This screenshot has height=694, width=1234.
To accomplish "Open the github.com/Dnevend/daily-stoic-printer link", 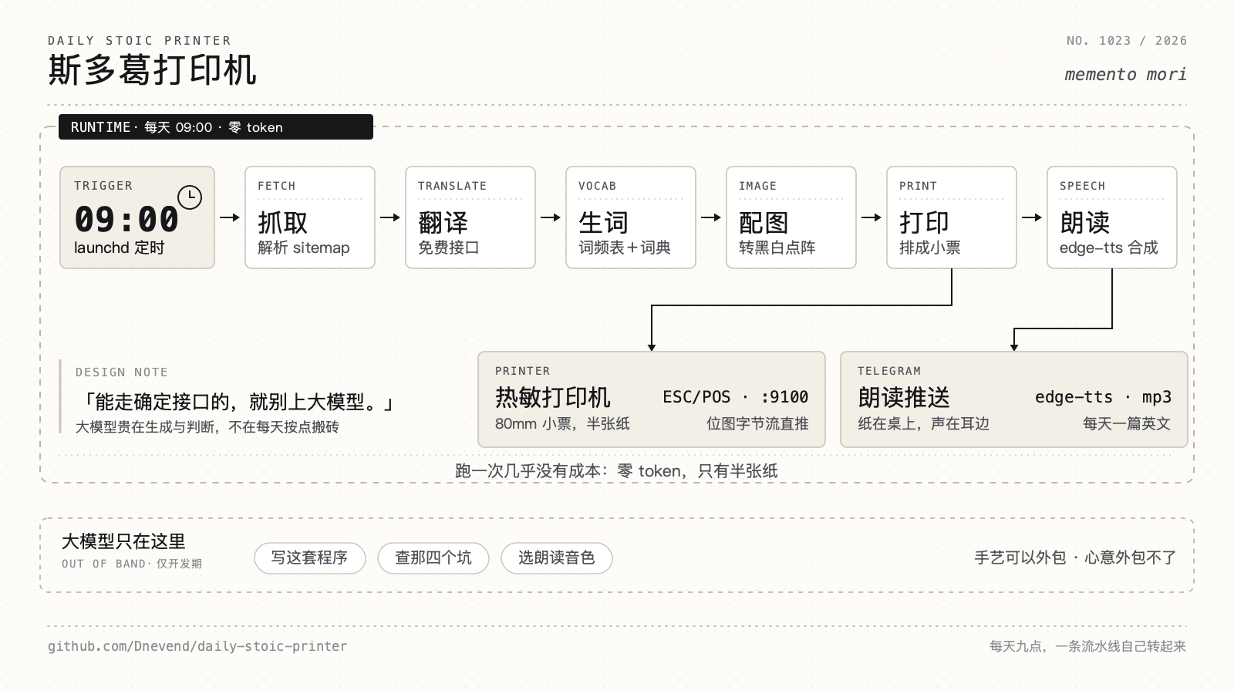I will (197, 646).
